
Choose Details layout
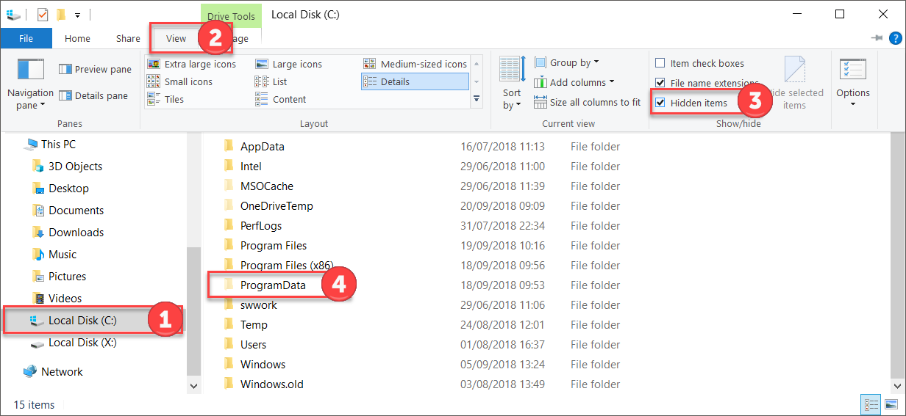coord(415,81)
